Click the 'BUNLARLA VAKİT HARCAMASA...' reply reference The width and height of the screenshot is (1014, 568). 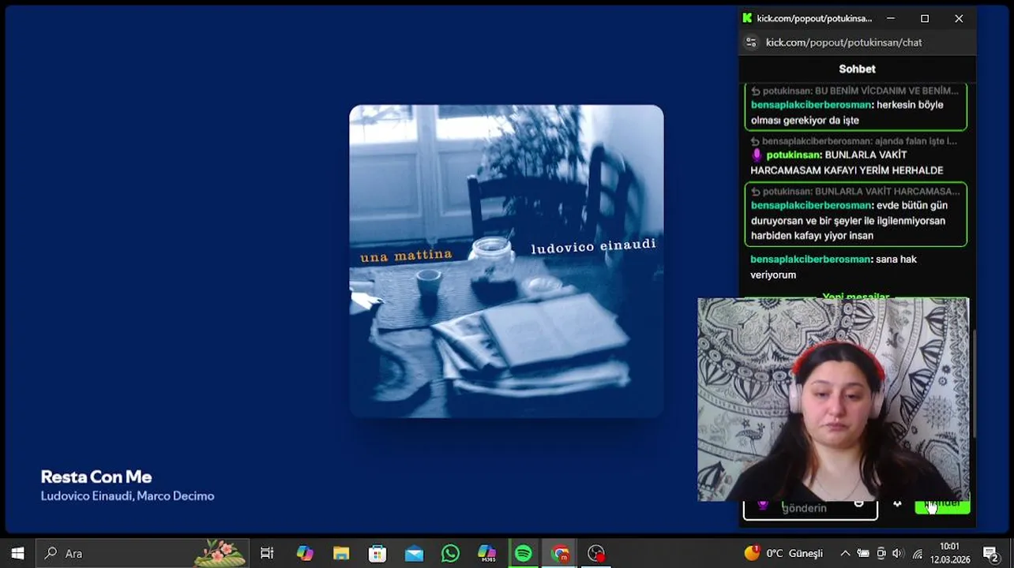coord(855,191)
